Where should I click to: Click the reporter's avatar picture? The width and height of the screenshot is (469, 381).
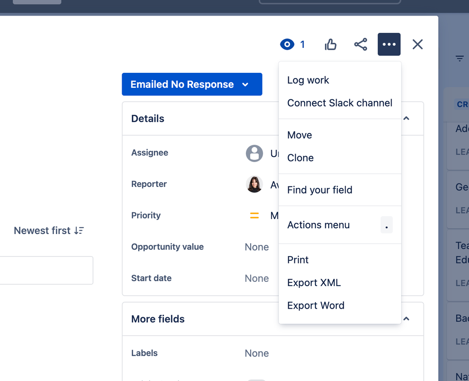[254, 185]
